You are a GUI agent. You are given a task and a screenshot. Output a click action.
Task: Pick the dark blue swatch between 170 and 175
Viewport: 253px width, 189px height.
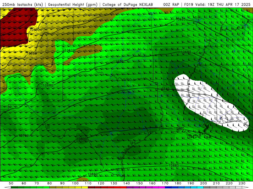point(168,187)
